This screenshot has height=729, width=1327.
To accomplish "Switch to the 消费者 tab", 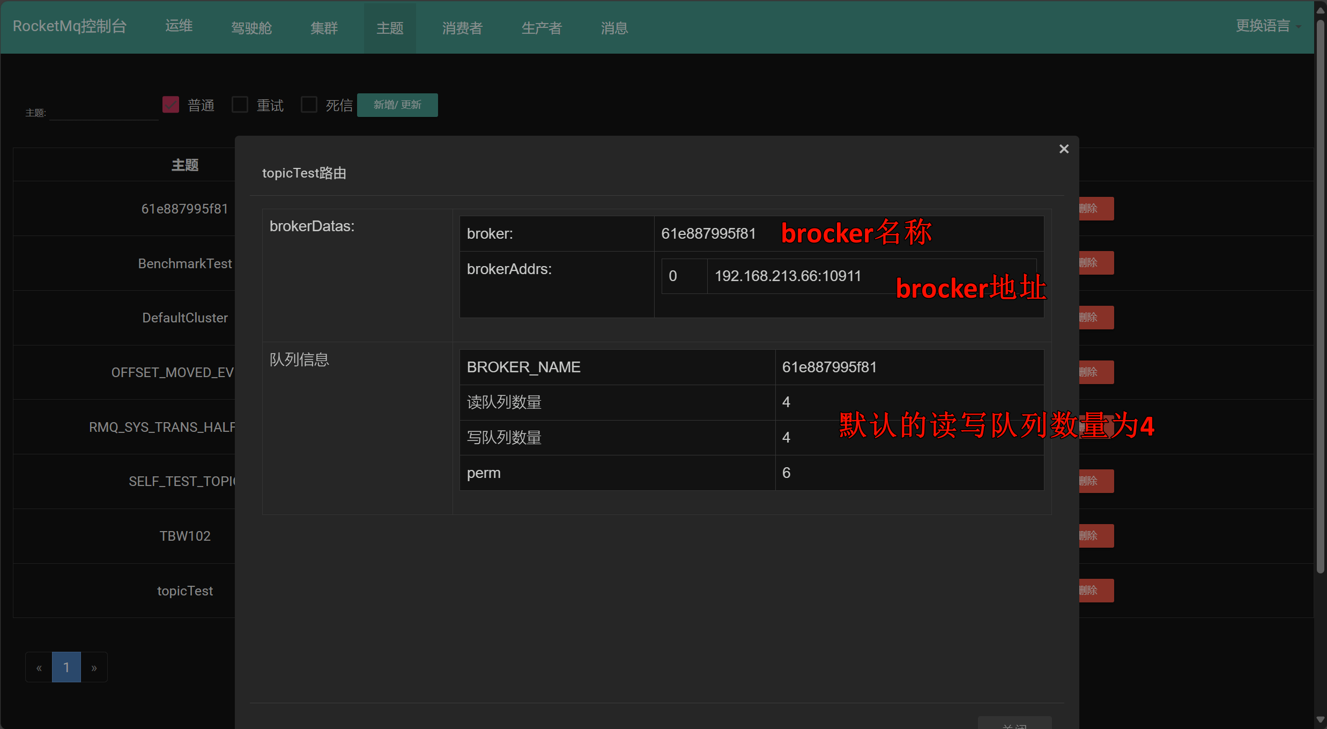I will [x=462, y=28].
